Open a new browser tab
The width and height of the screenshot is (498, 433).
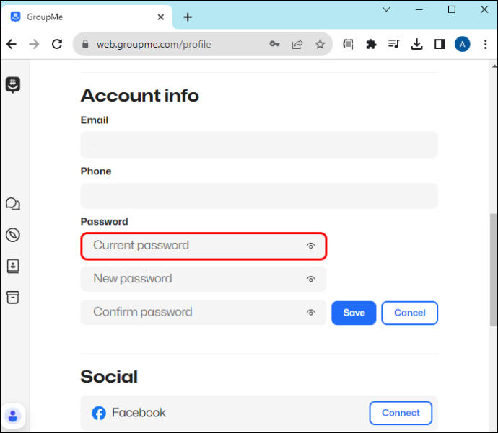188,17
